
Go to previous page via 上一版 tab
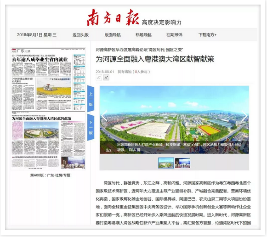pos(91,99)
